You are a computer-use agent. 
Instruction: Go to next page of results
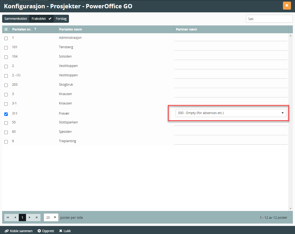pos(29,218)
